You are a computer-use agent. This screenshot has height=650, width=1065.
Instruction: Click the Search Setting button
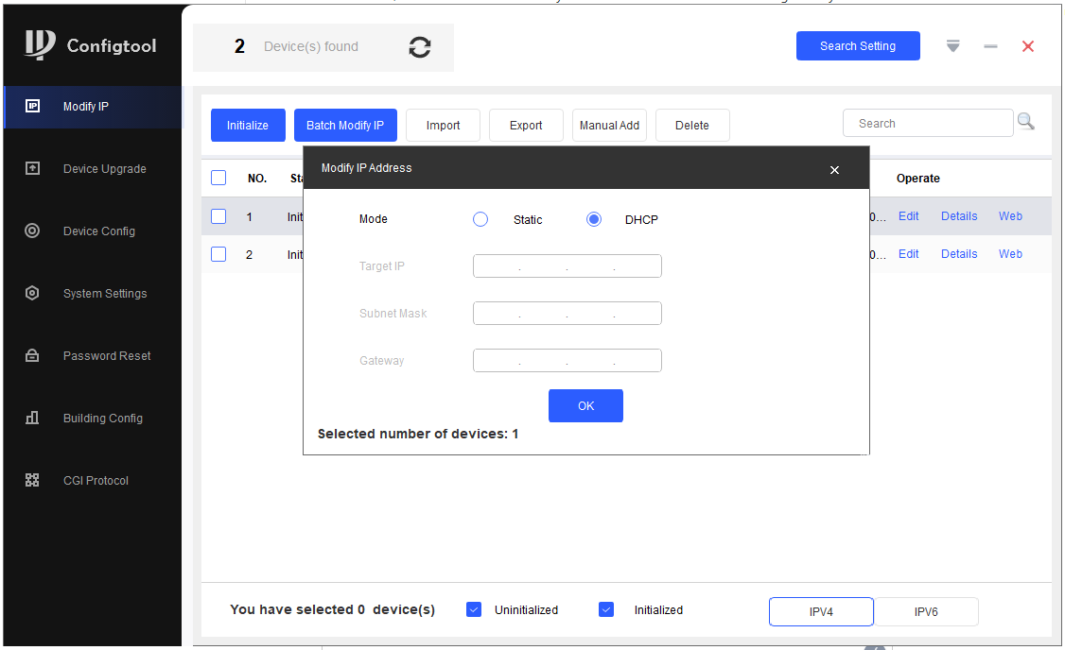(857, 46)
